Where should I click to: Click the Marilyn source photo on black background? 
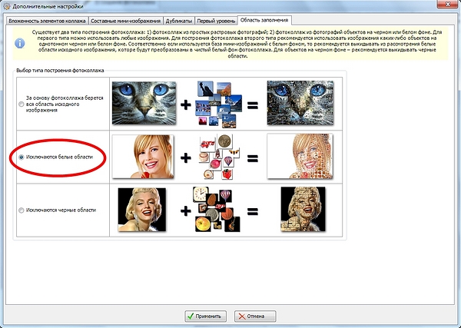pos(142,210)
